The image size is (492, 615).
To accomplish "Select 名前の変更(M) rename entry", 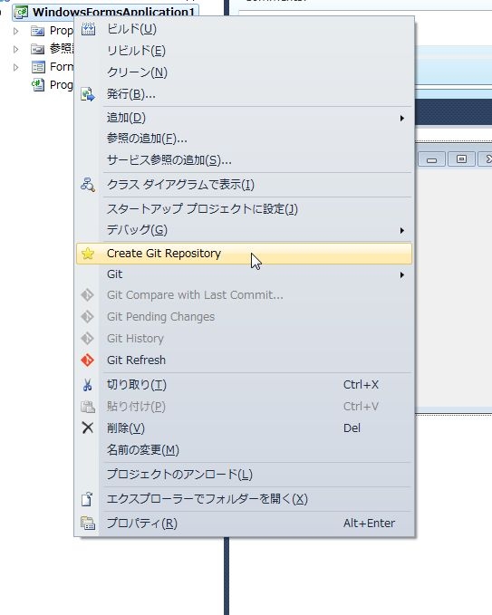I will tap(244, 450).
